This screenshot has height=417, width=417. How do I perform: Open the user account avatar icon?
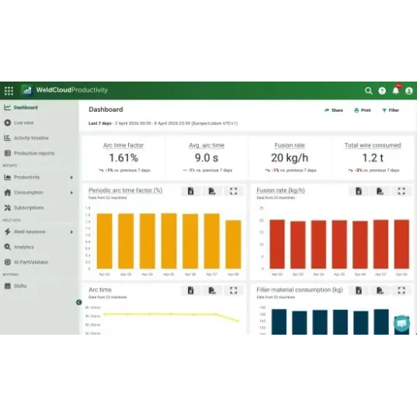(409, 91)
